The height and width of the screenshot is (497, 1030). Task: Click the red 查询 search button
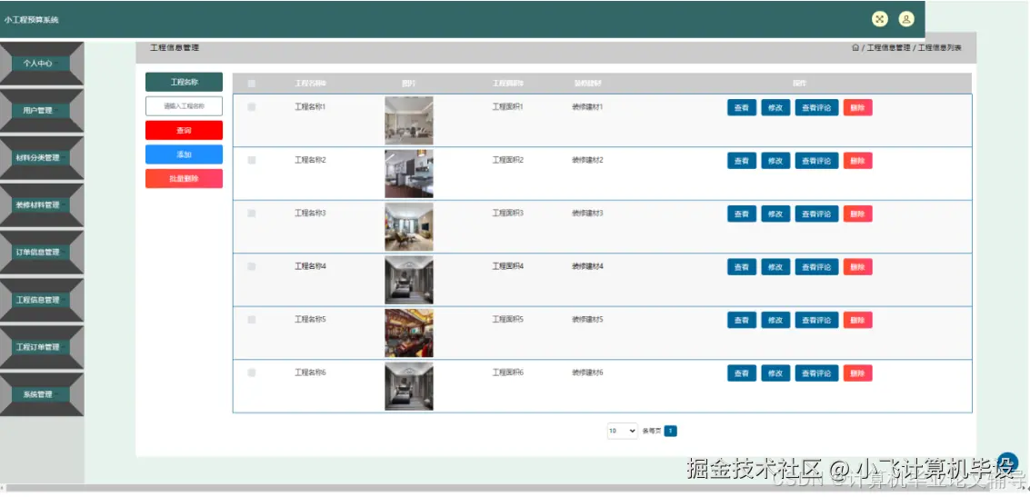click(x=184, y=131)
